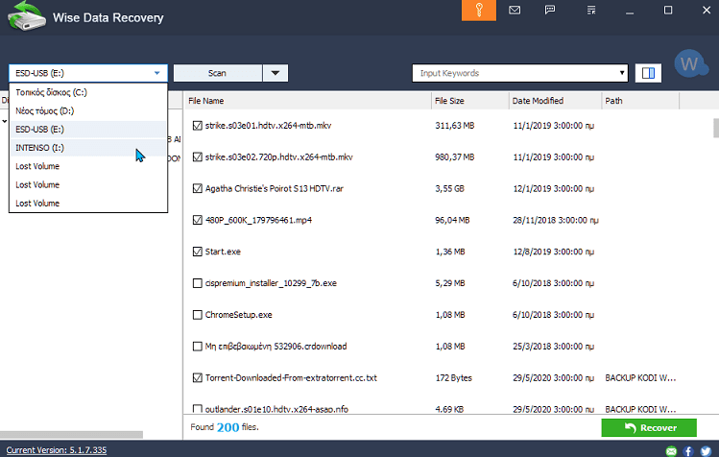Click the 25/3/2018 3:00:00 πμ date cell
719x457 pixels.
pos(554,347)
